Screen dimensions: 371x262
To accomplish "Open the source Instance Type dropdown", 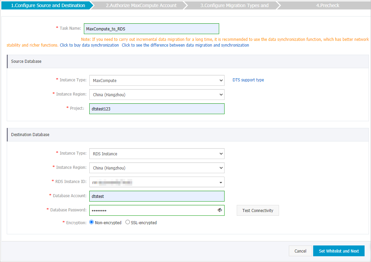I will click(157, 80).
